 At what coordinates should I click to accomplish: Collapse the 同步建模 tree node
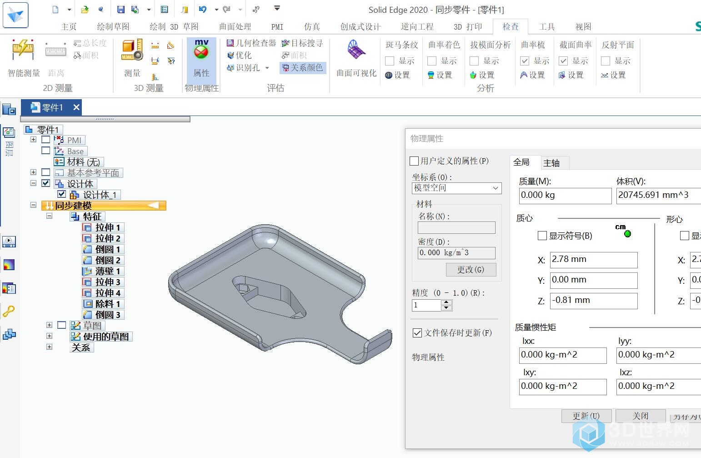[33, 205]
